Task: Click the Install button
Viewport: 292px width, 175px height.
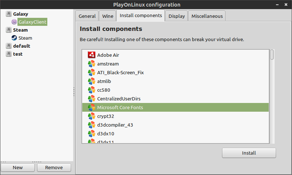Action: tap(249, 153)
